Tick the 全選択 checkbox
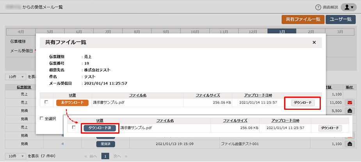Screen dimensions: 361x162 42,118
